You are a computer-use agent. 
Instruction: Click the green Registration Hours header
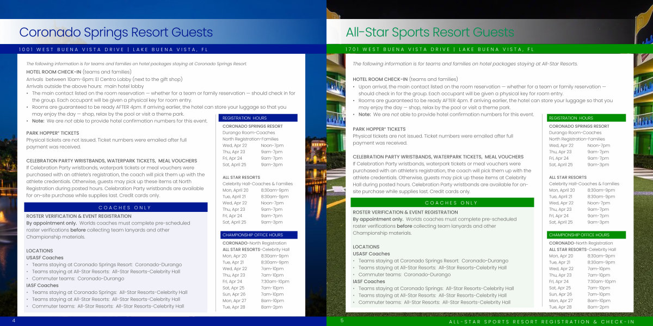586,118
